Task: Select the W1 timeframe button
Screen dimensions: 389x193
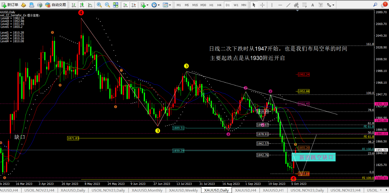Action: coord(236,5)
